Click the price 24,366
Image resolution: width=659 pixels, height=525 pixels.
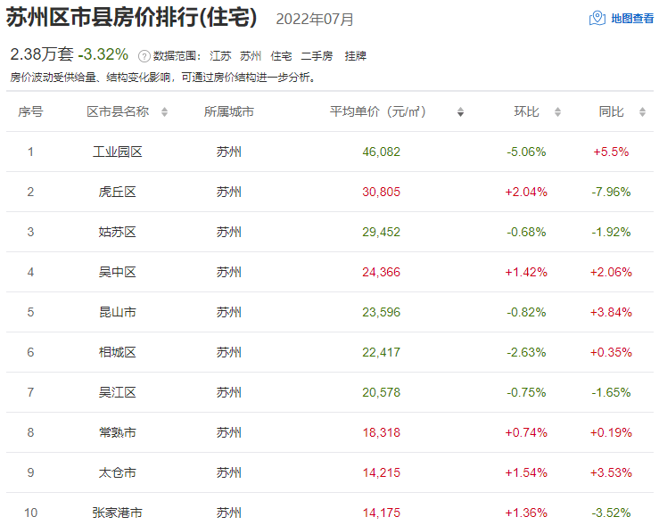pos(382,272)
